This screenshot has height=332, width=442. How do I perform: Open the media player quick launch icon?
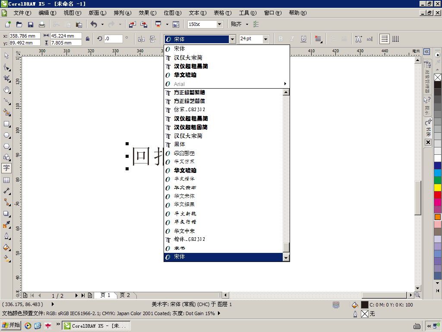point(28,326)
